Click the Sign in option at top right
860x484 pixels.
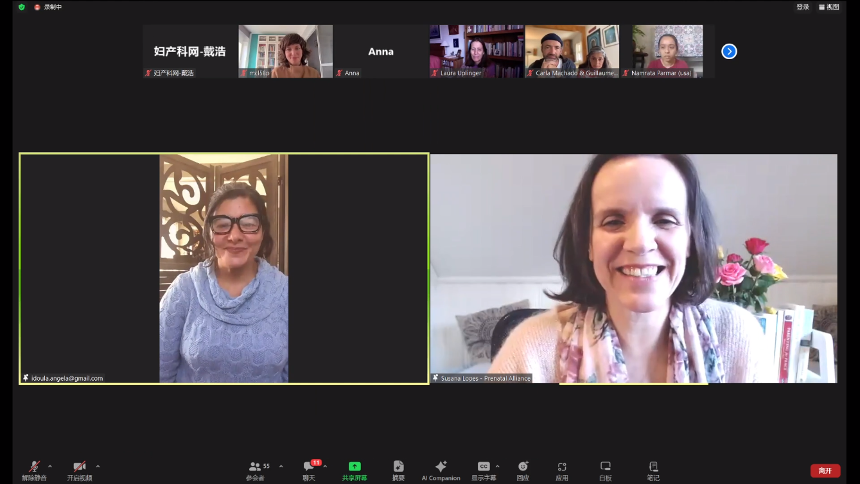click(803, 7)
